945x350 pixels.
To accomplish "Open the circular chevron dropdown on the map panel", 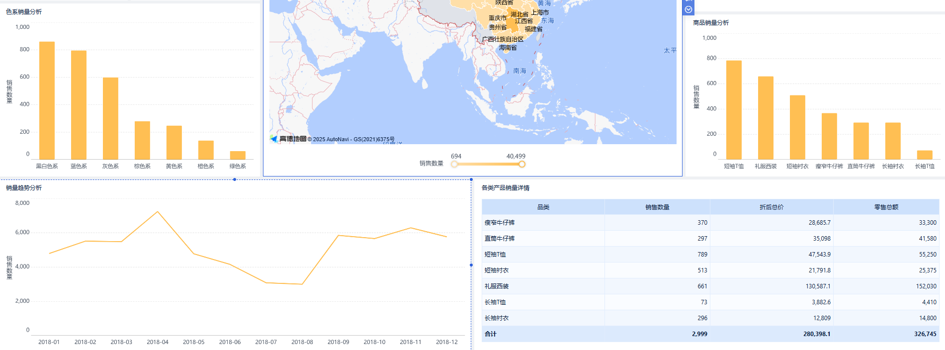I will (x=688, y=9).
